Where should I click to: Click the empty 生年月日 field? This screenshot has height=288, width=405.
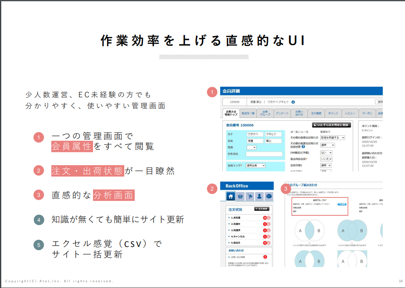(x=264, y=154)
